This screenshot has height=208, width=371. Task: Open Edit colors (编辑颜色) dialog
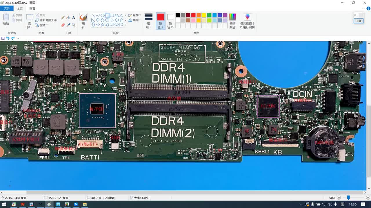[232, 21]
